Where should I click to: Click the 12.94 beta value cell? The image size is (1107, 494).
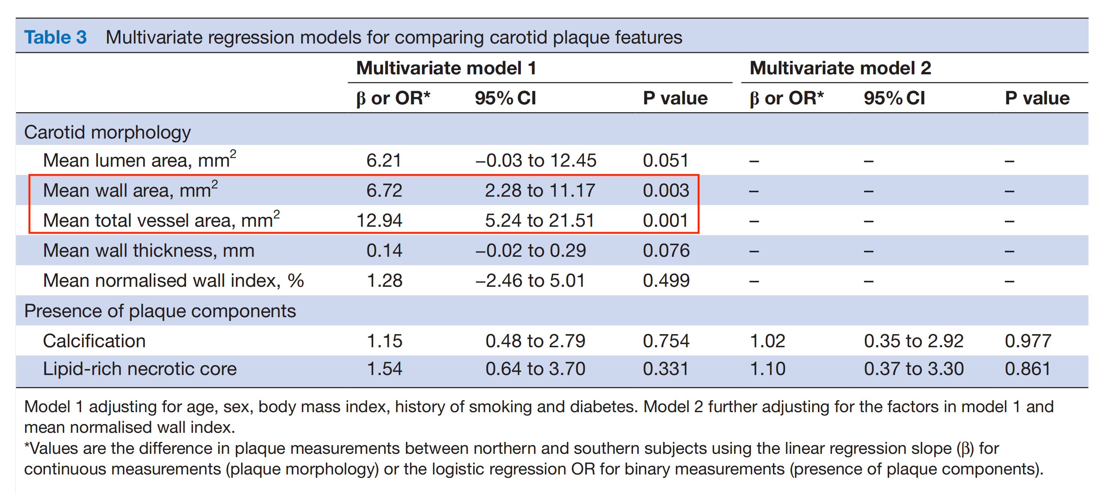[379, 220]
